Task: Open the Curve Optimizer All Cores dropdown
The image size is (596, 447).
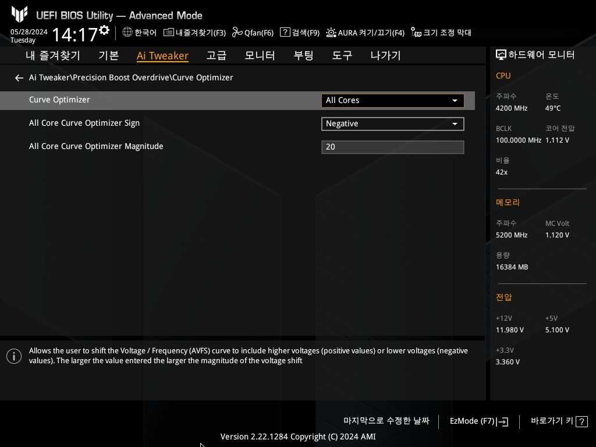Action: (393, 100)
